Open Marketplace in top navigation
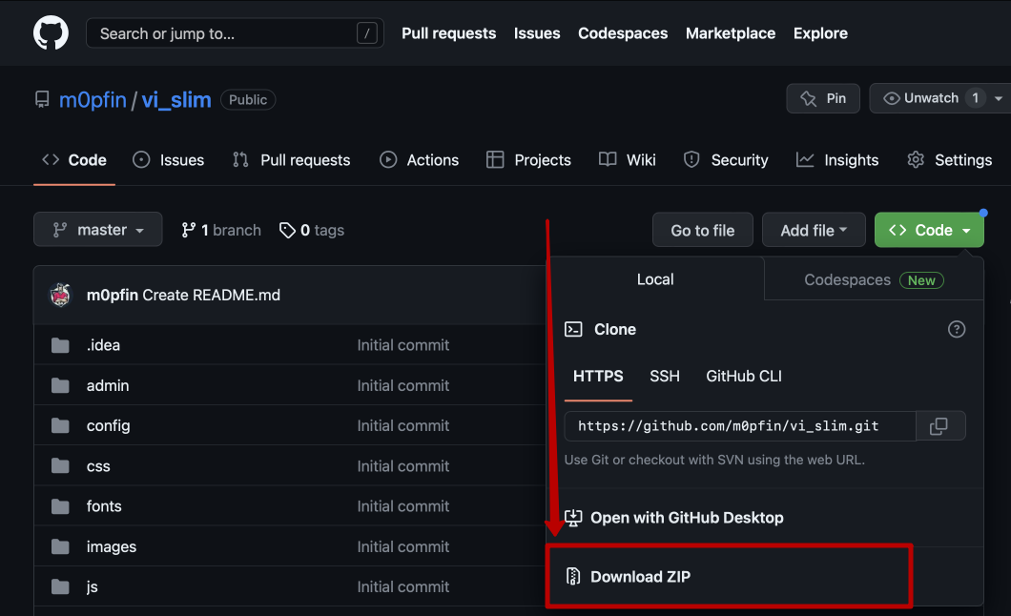The image size is (1011, 616). pos(731,33)
